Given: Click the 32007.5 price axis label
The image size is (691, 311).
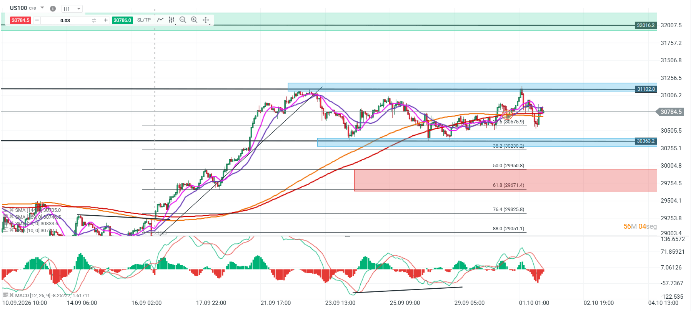Looking at the screenshot, I should (671, 25).
